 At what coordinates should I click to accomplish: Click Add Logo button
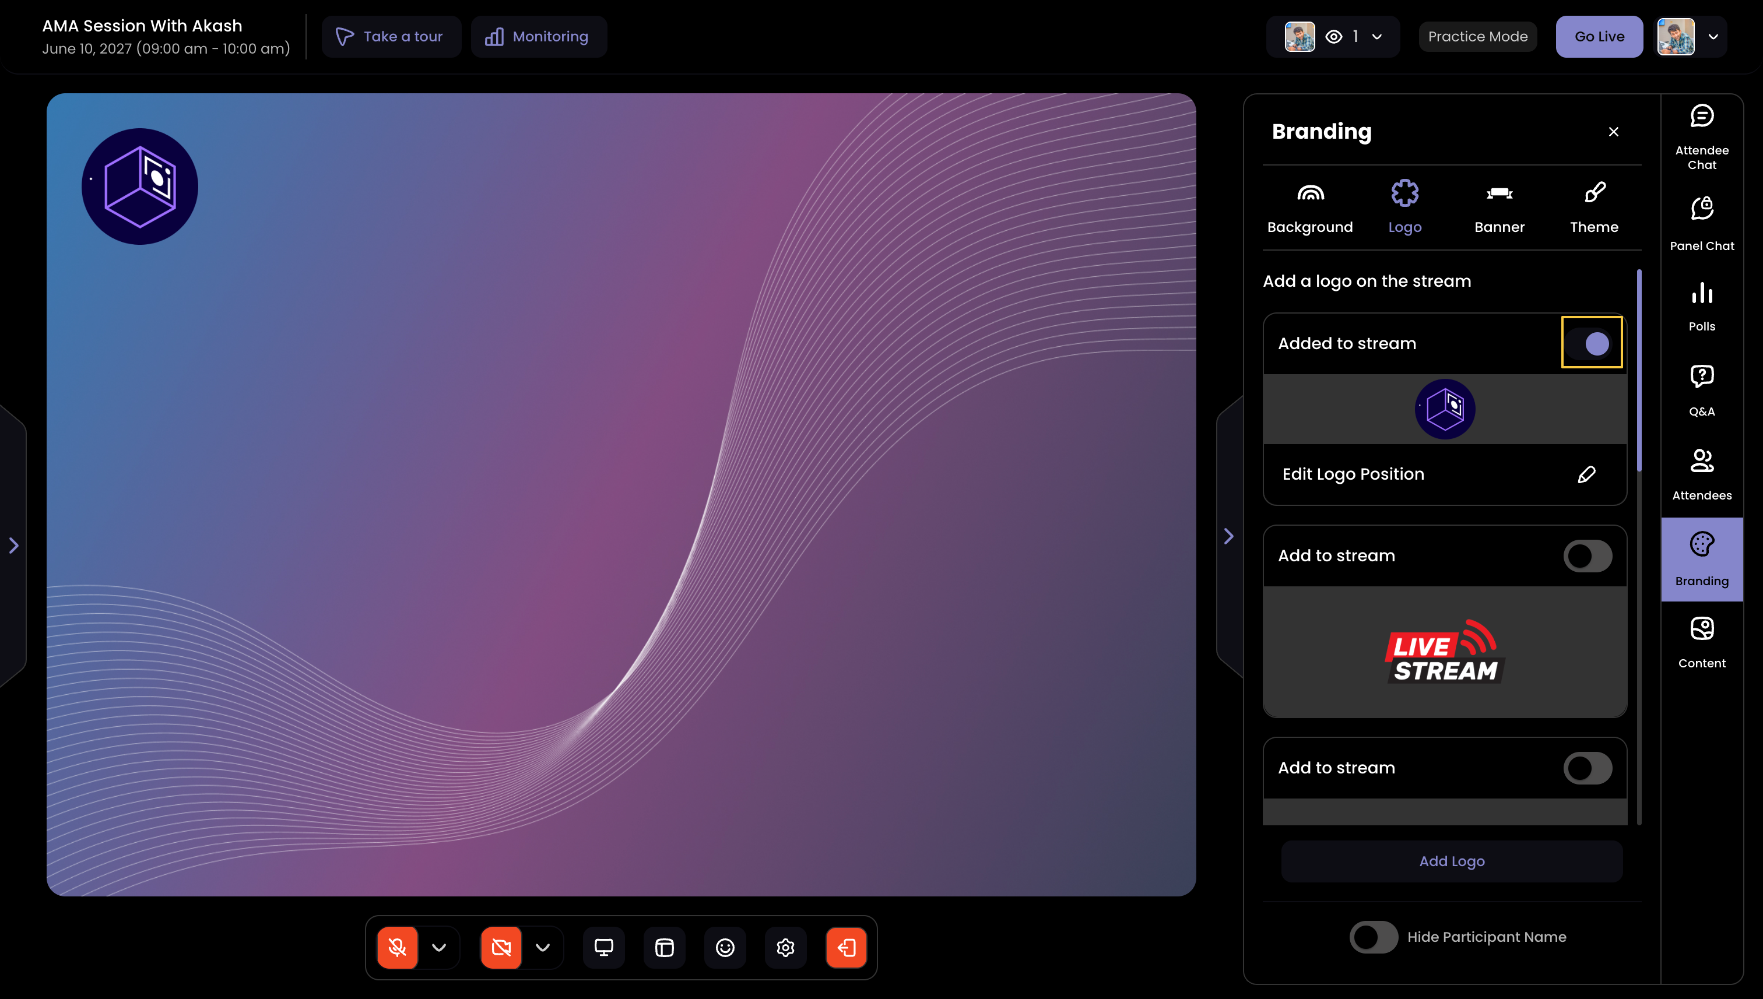1452,861
